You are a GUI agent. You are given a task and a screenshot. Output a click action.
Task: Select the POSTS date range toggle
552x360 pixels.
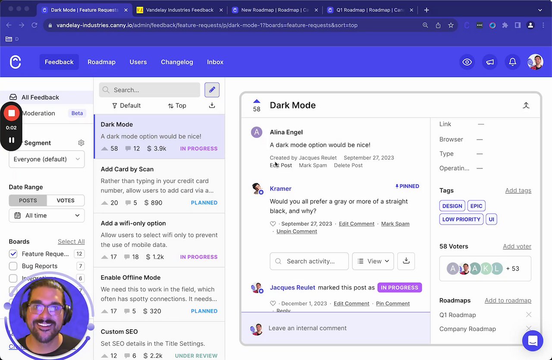pyautogui.click(x=28, y=200)
